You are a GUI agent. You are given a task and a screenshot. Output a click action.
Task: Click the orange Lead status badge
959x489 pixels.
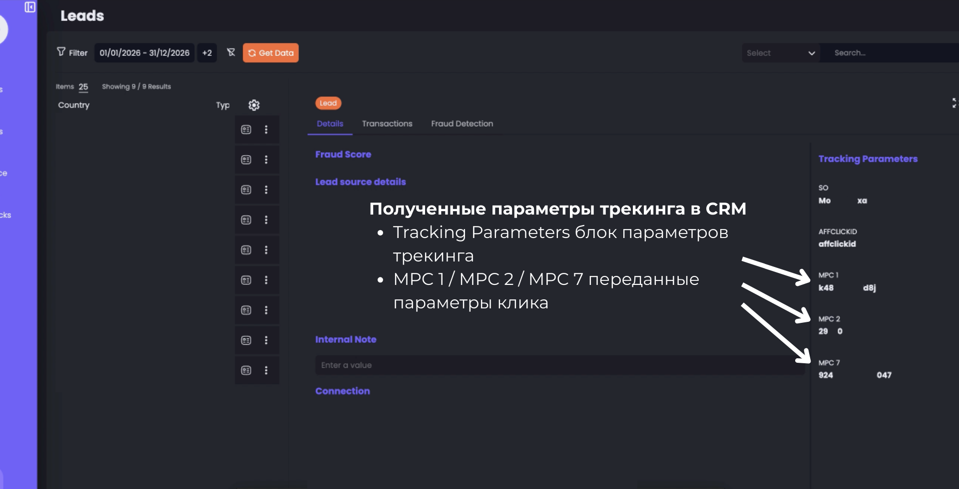[328, 103]
